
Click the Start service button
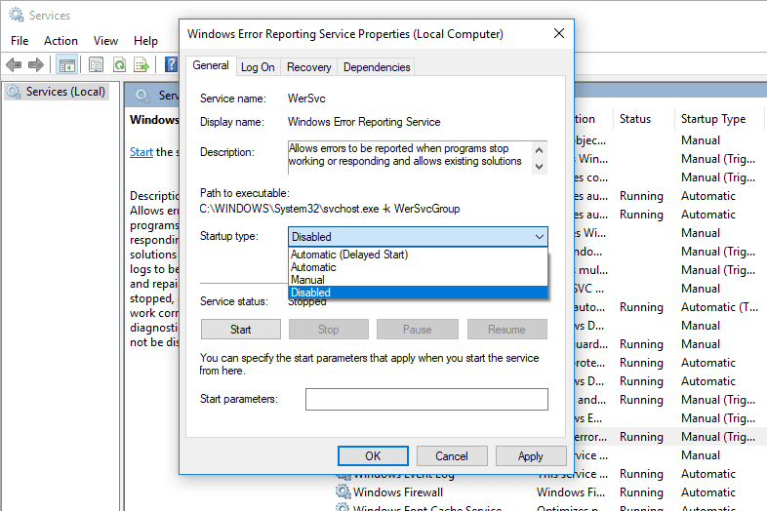[241, 329]
